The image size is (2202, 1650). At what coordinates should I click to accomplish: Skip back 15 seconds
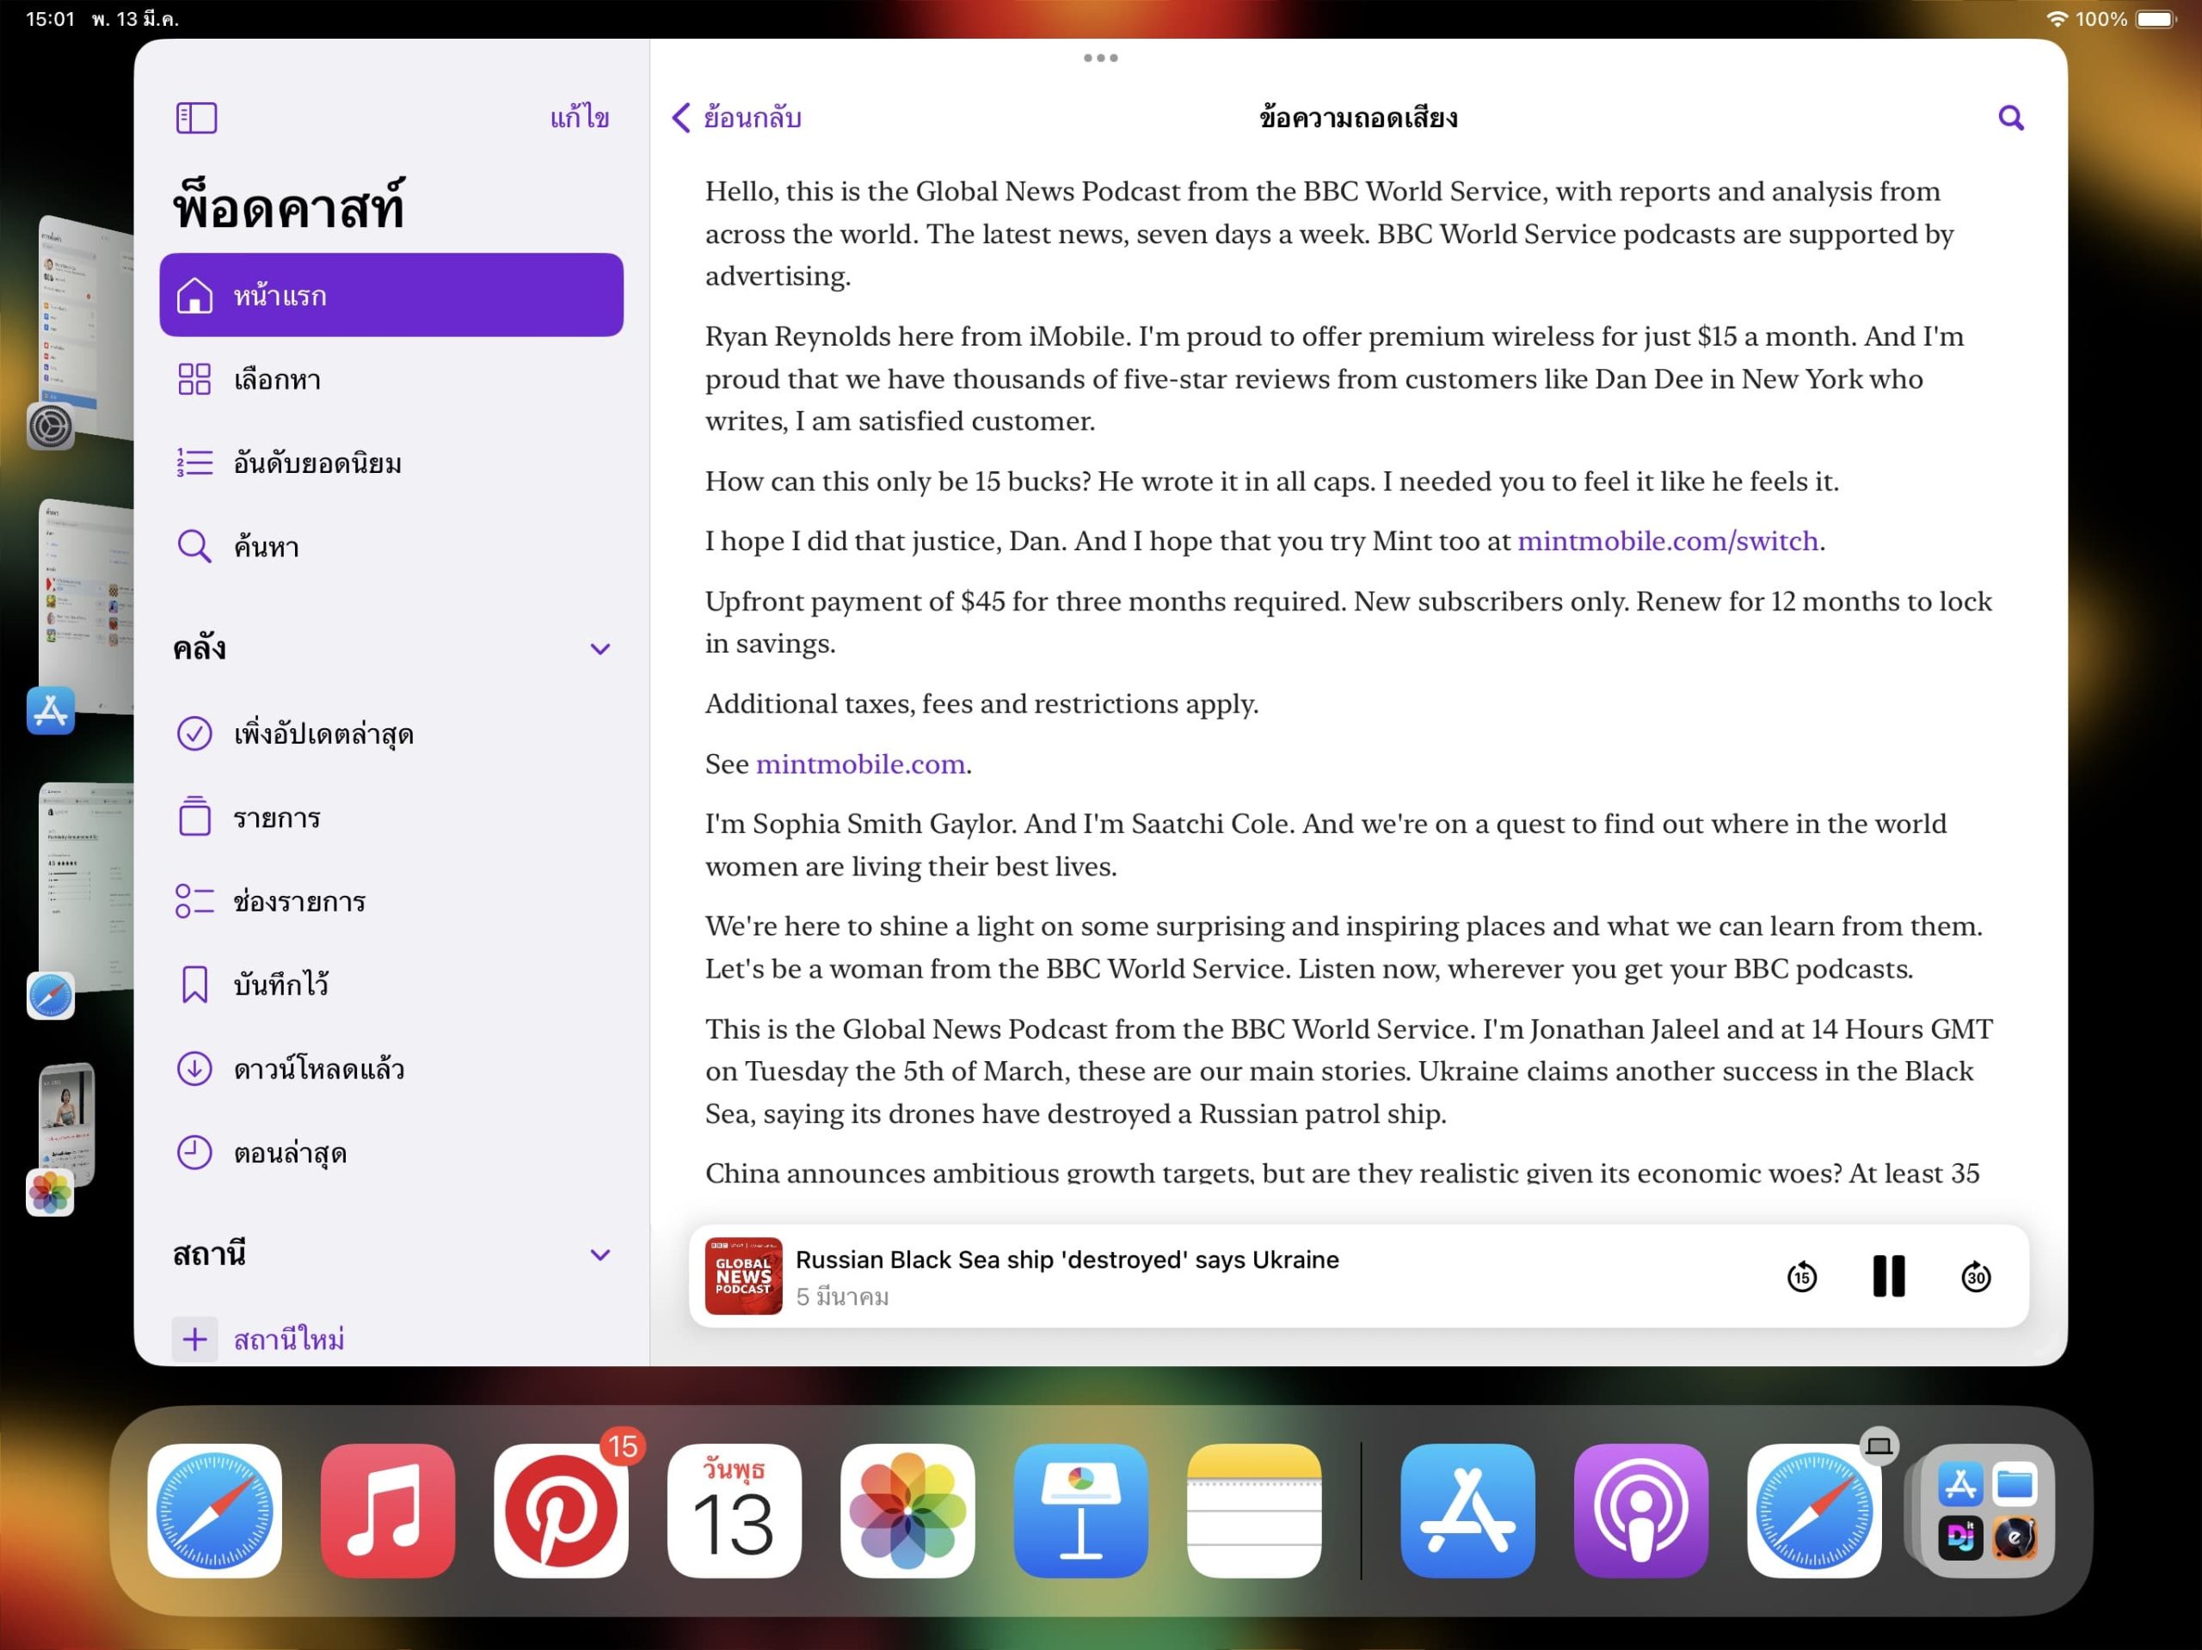click(x=1801, y=1276)
